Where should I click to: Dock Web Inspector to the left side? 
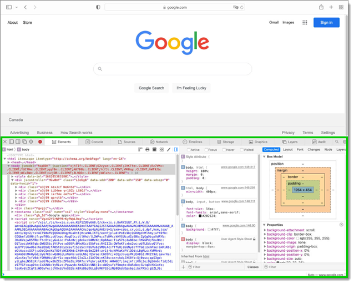coord(11,142)
